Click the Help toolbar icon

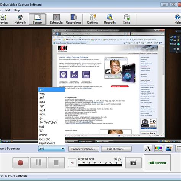coord(178,19)
